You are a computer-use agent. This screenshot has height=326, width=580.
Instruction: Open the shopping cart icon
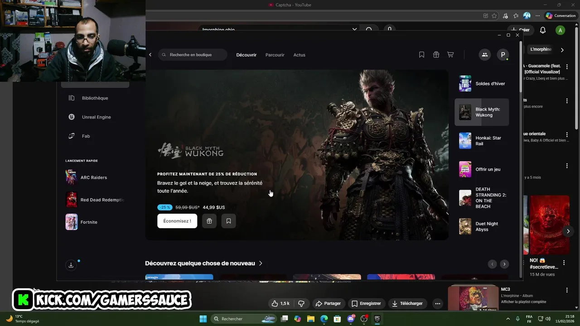point(450,55)
